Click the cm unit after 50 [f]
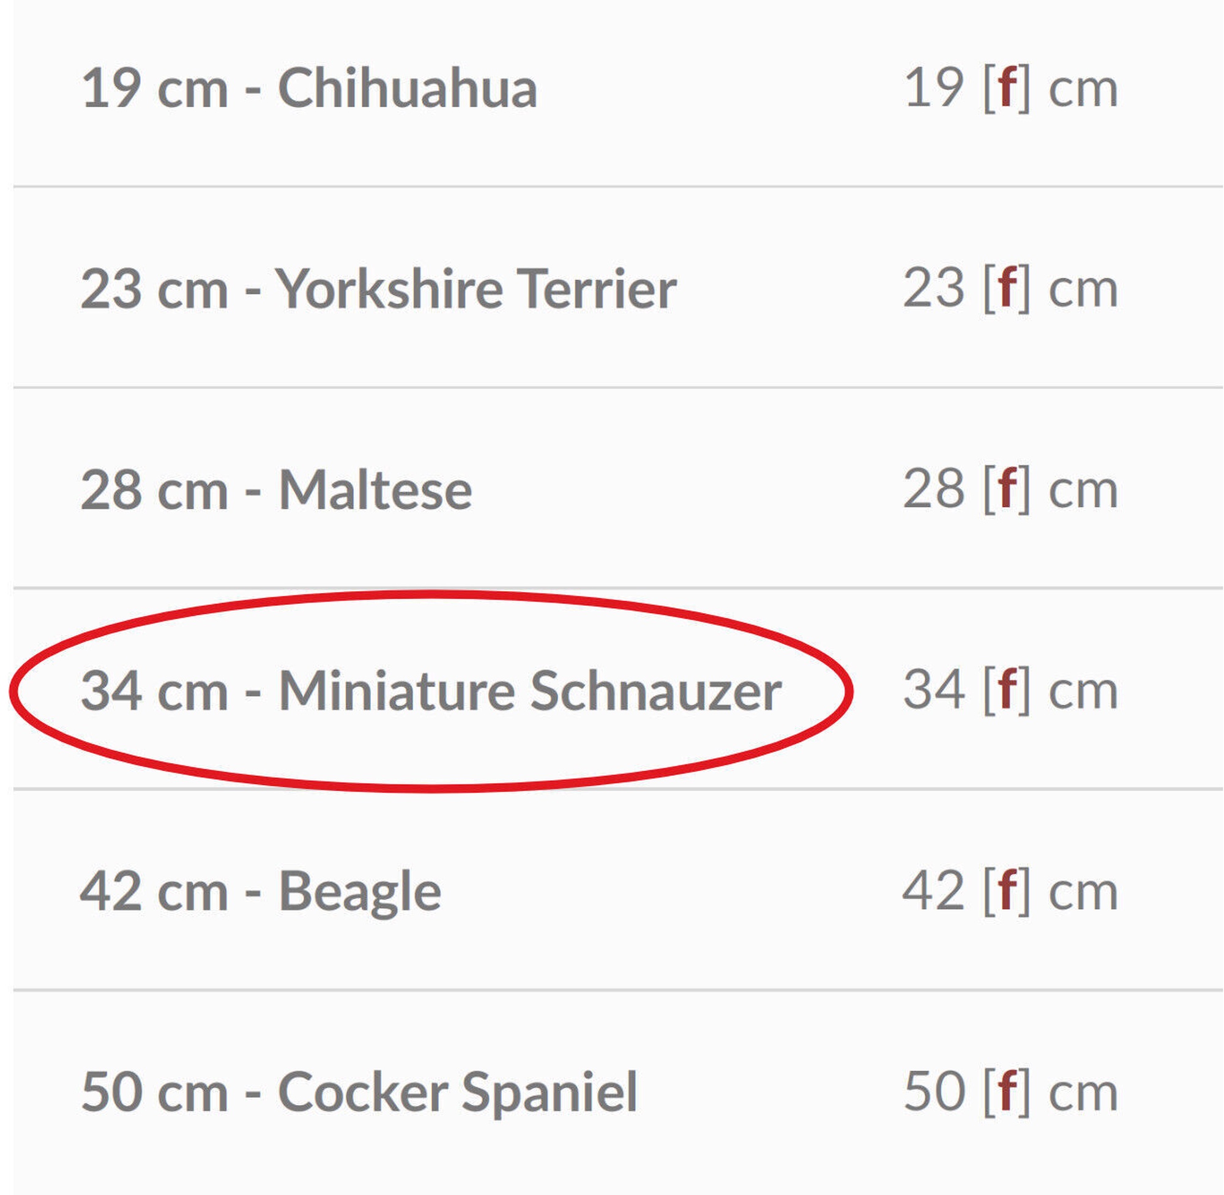Image resolution: width=1224 pixels, height=1195 pixels. click(x=1084, y=1096)
